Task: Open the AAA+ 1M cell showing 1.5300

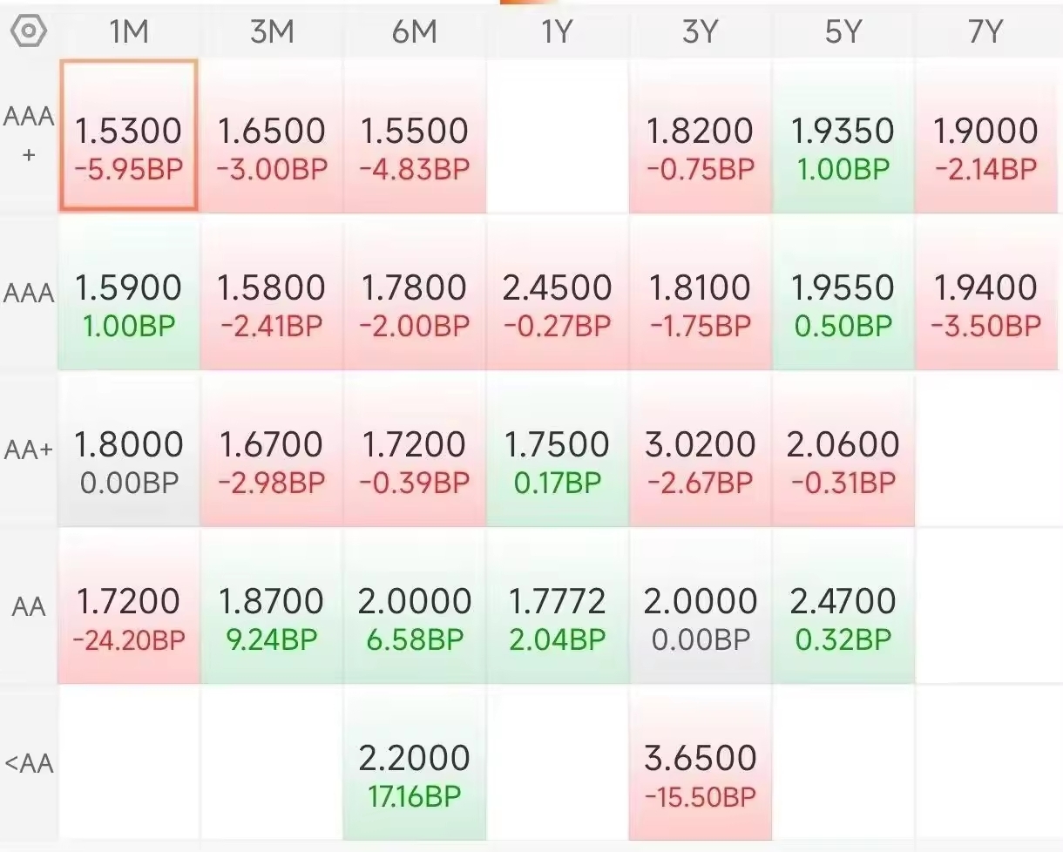Action: pyautogui.click(x=128, y=135)
